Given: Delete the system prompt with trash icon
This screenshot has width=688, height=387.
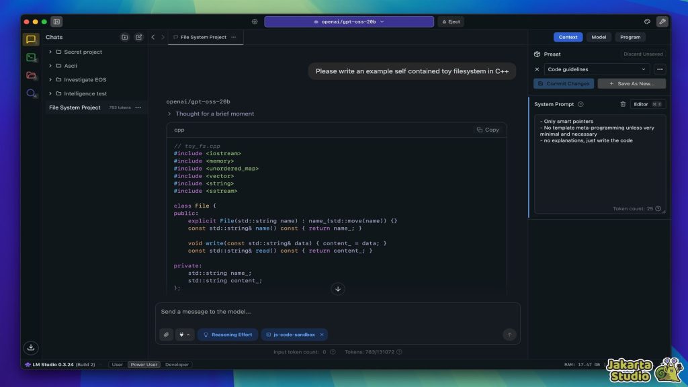Looking at the screenshot, I should pos(622,104).
